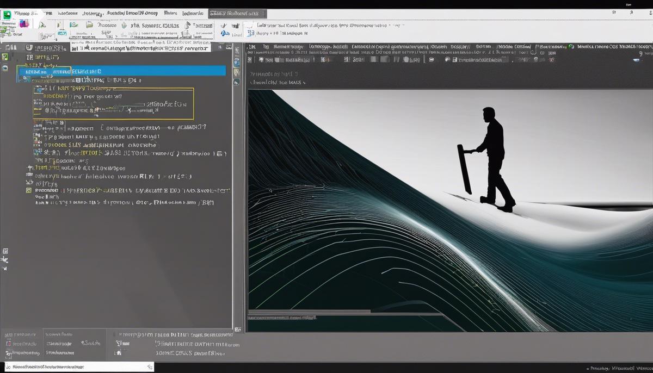Click the green square icon at the left panel edge
653x373 pixels.
[x=5, y=57]
